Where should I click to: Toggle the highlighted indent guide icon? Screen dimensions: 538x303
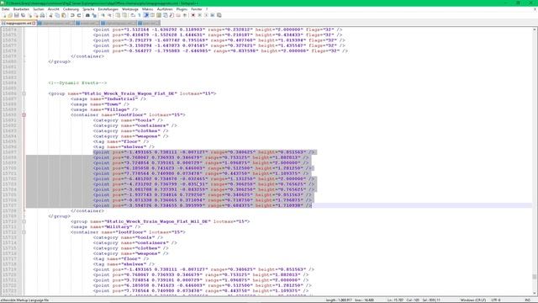point(145,15)
